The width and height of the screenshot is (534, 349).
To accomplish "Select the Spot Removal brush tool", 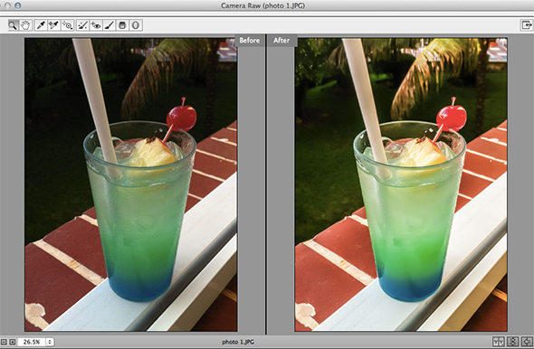I will coord(82,25).
